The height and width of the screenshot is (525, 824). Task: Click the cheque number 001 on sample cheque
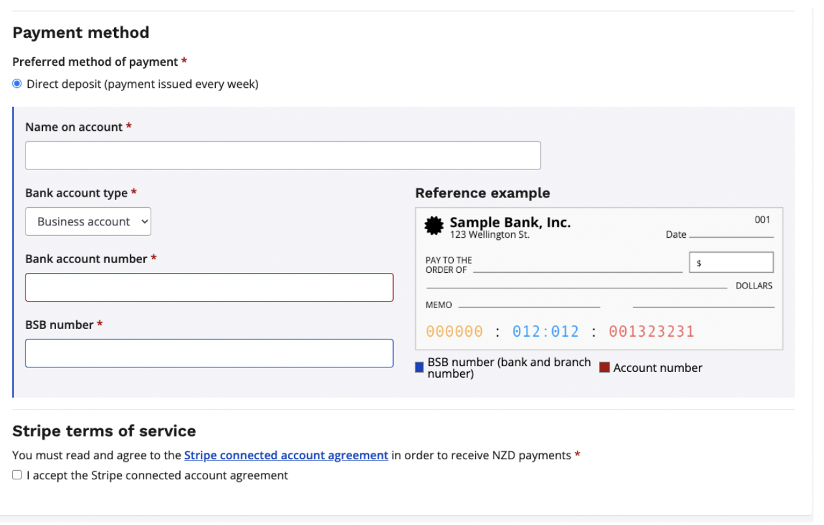762,220
